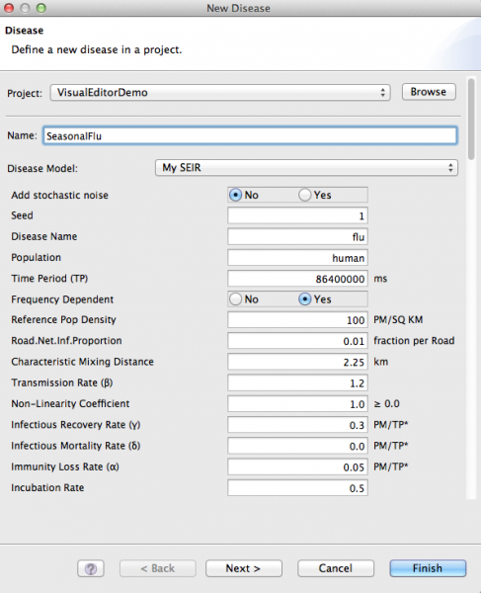Screen dimensions: 481x593
Task: Click the Road.Net.Inf.Proportion field 0.01
Action: pos(297,341)
